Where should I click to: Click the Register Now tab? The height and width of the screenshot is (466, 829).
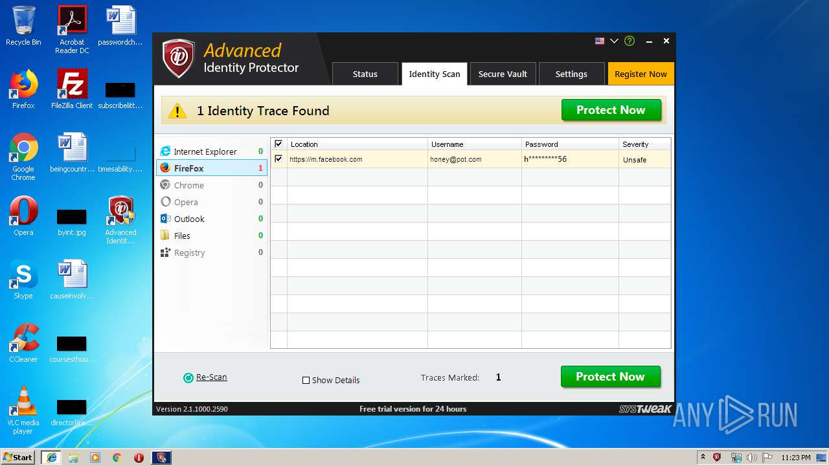tap(641, 74)
